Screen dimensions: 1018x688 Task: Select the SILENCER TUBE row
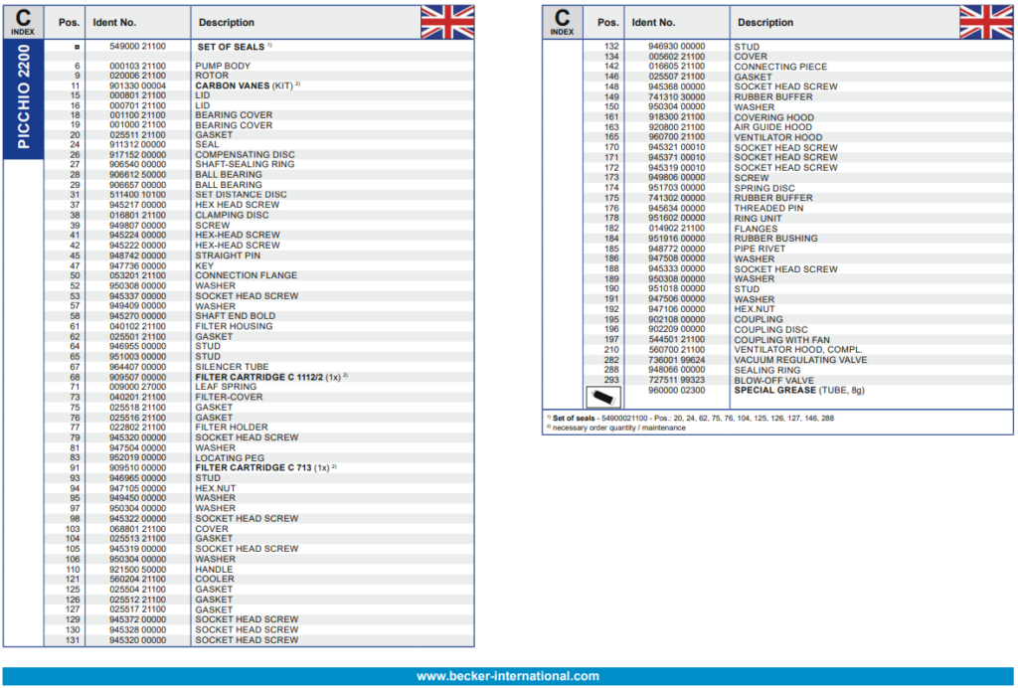click(234, 367)
